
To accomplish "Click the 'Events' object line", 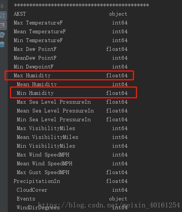I will 72,199.
